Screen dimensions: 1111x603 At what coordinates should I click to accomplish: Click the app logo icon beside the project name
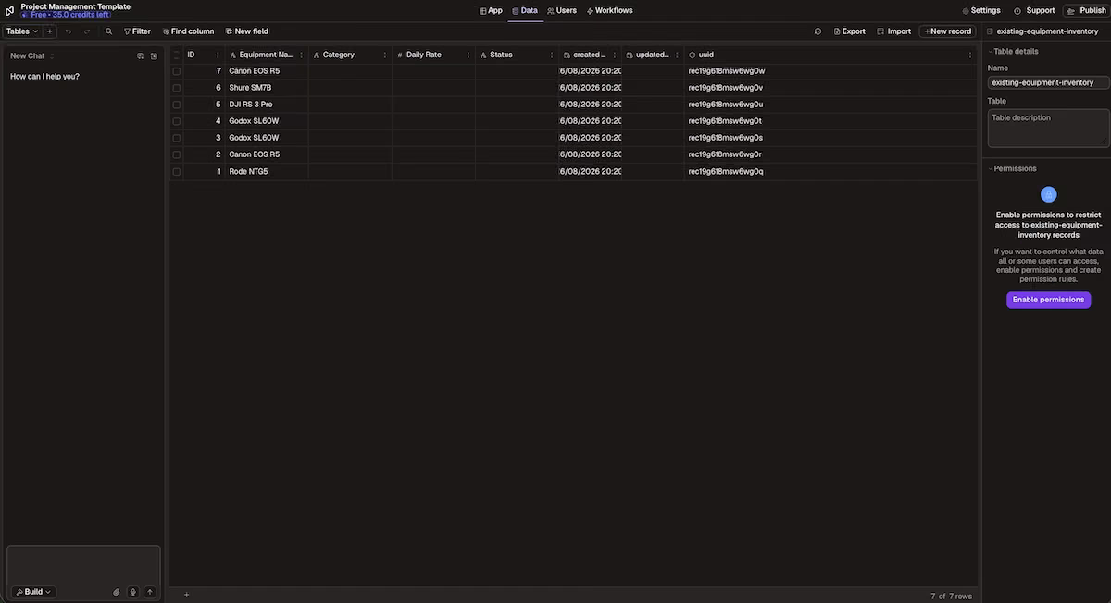9,10
